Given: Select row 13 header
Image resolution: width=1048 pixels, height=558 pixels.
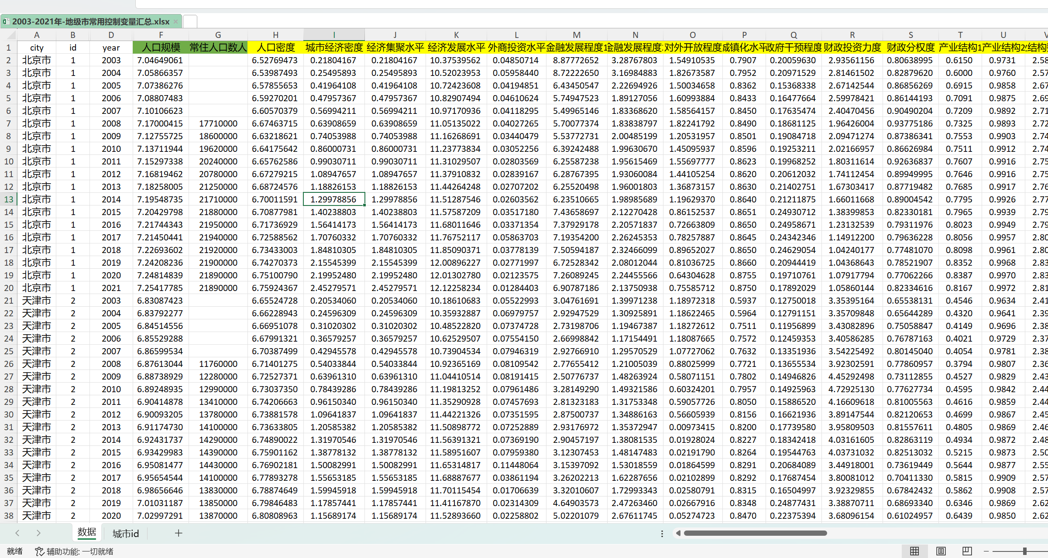Looking at the screenshot, I should pyautogui.click(x=9, y=199).
